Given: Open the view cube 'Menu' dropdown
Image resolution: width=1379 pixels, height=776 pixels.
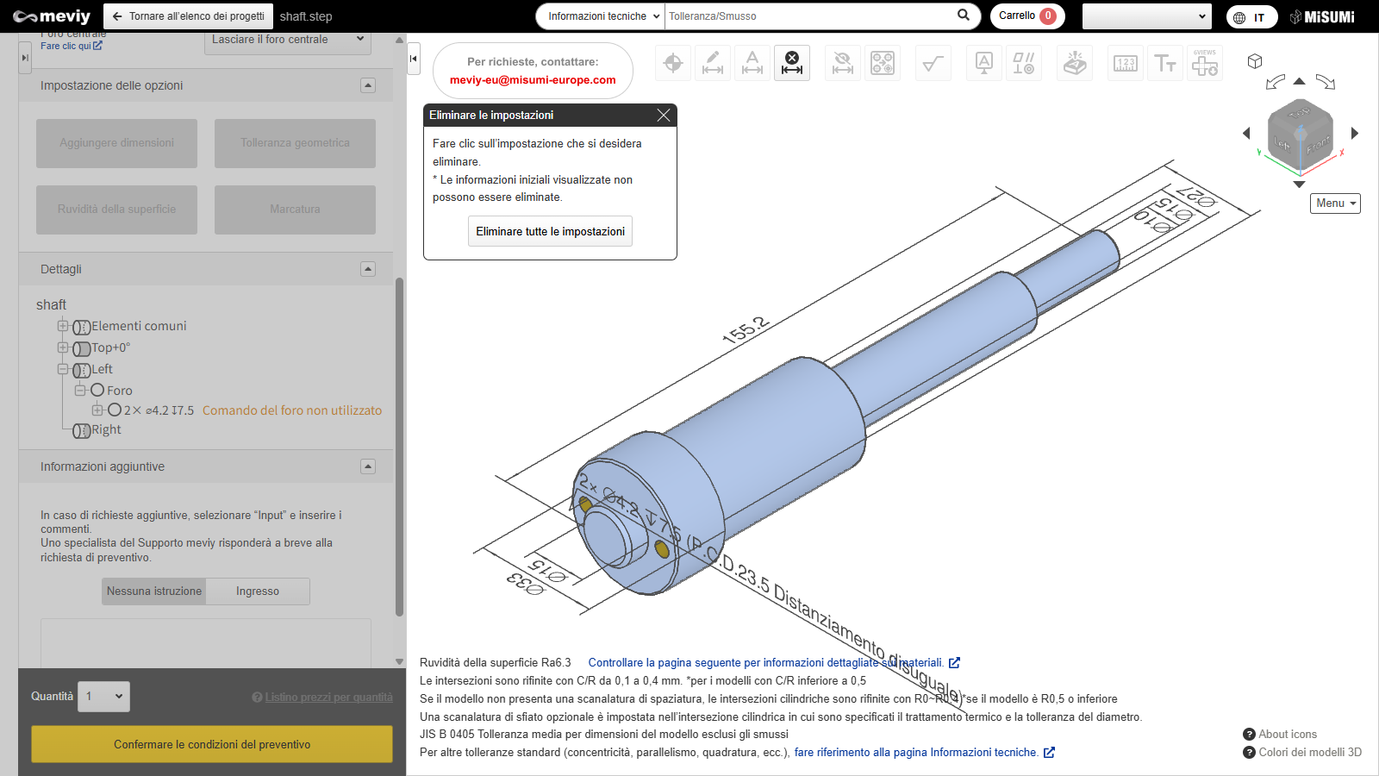Looking at the screenshot, I should (x=1335, y=203).
